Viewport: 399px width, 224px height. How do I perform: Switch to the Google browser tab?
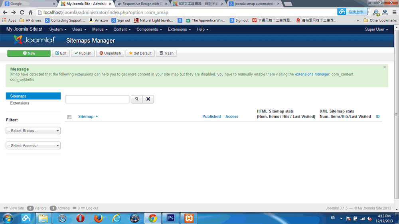coord(29,4)
